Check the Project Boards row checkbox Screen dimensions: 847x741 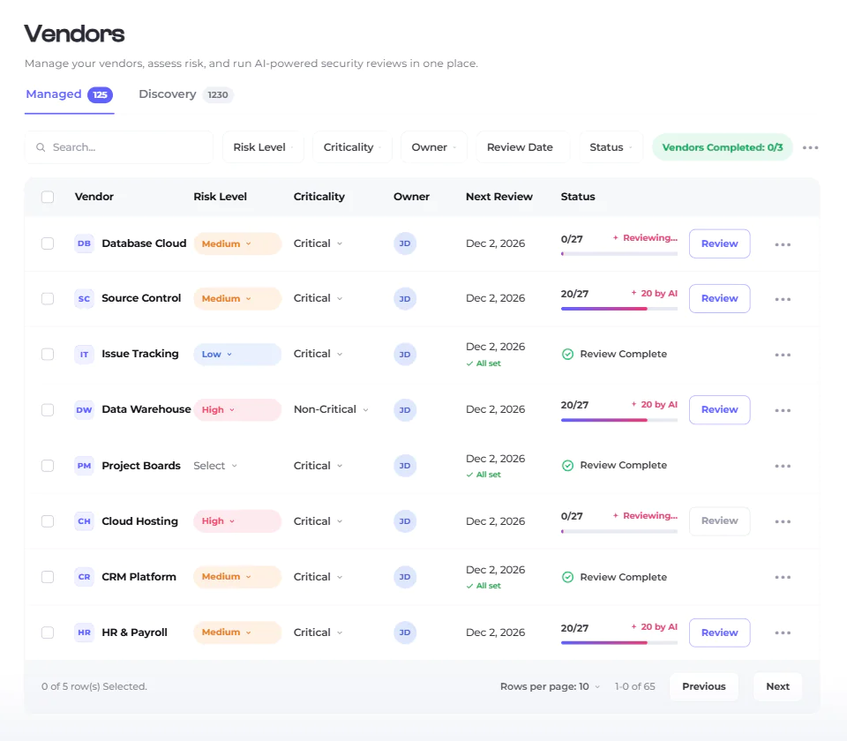48,466
